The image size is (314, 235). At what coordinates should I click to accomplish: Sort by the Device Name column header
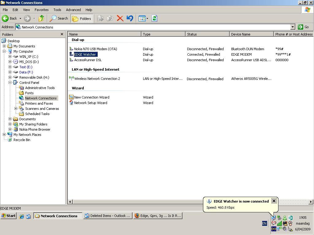tap(251, 34)
